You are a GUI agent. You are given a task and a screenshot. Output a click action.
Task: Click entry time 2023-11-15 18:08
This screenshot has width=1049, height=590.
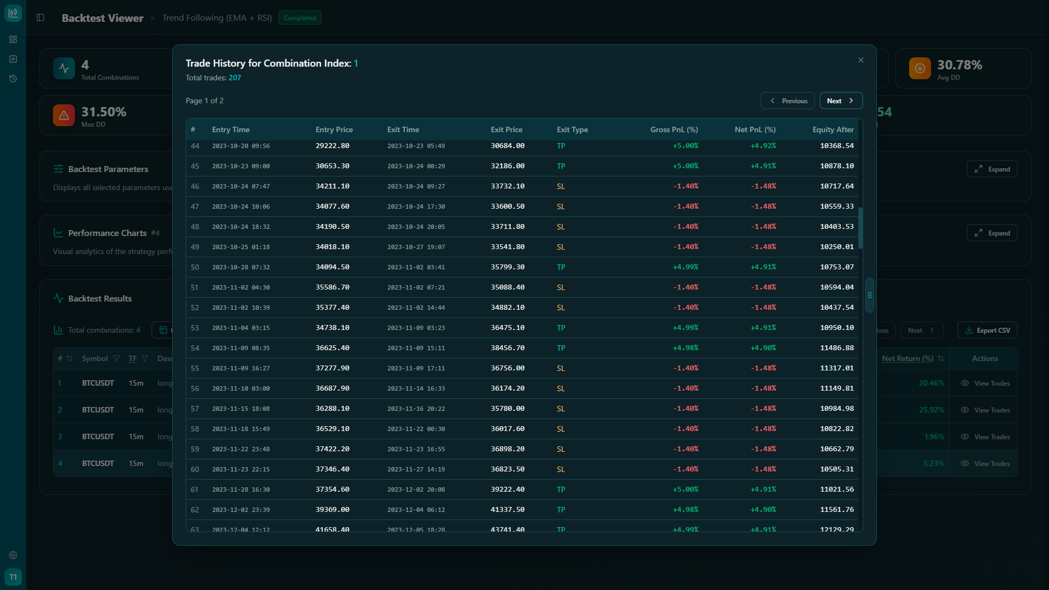[241, 409]
